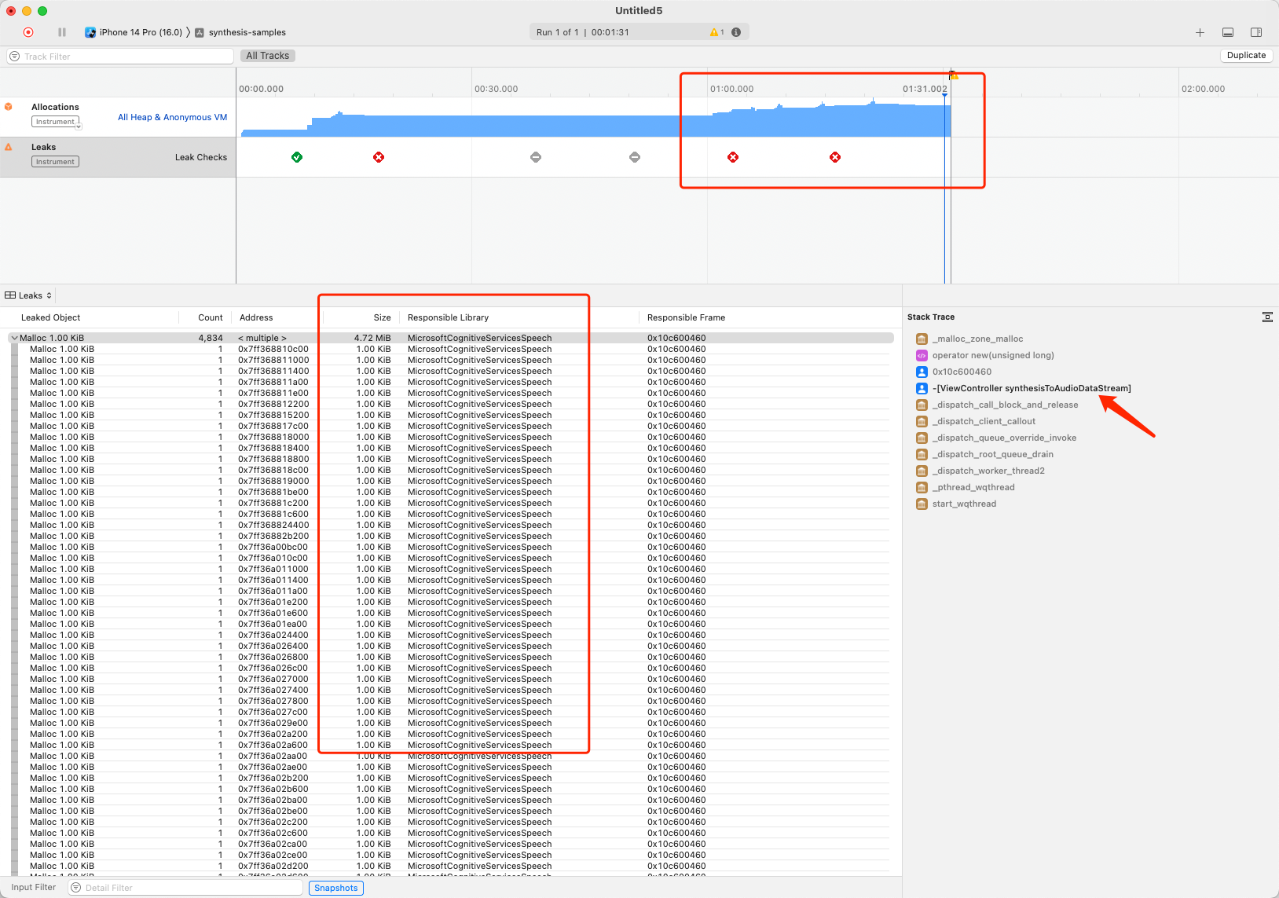Viewport: 1279px width, 898px height.
Task: Toggle the bottom detail area view
Action: [1227, 32]
